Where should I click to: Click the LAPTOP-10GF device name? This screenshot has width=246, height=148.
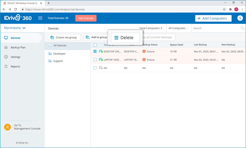[x=112, y=60]
